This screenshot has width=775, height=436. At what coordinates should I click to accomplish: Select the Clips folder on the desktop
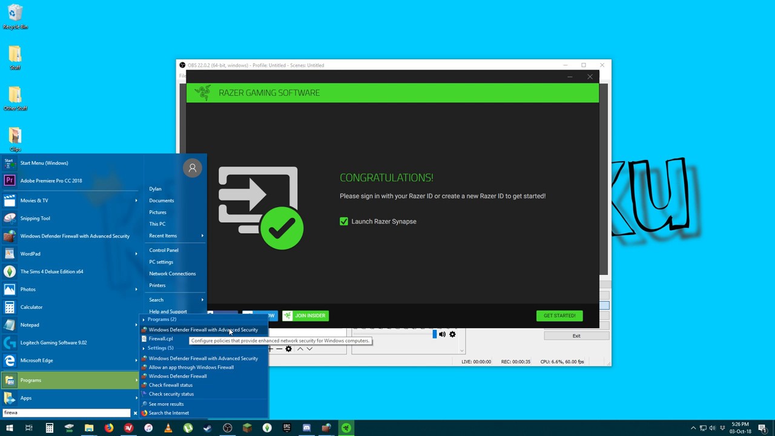[x=15, y=139]
